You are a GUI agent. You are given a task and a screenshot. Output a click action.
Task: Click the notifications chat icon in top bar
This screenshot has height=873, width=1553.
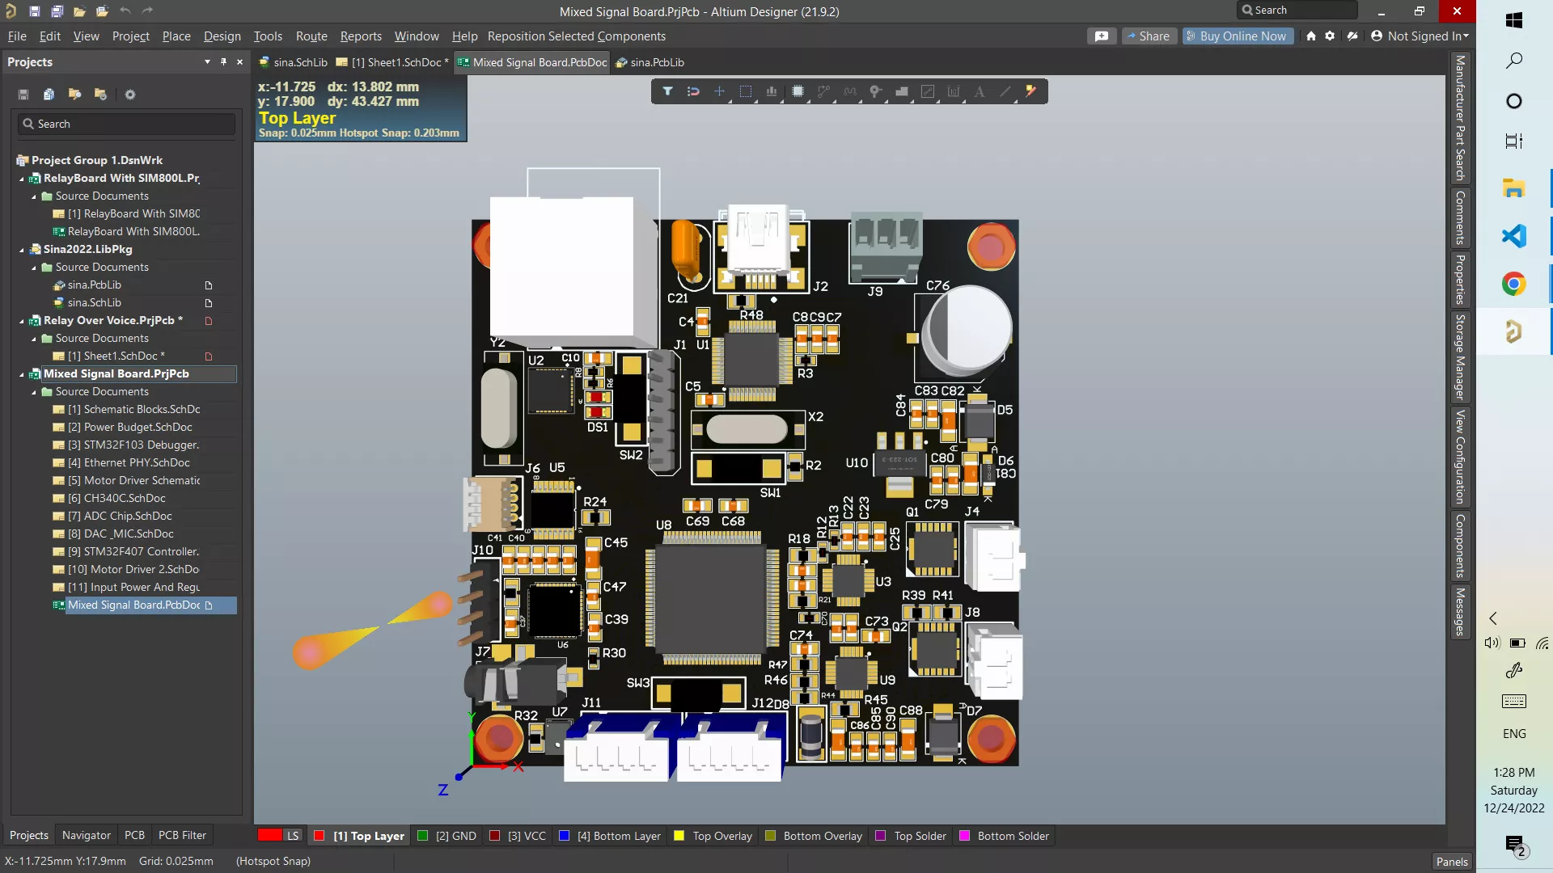[x=1102, y=36]
